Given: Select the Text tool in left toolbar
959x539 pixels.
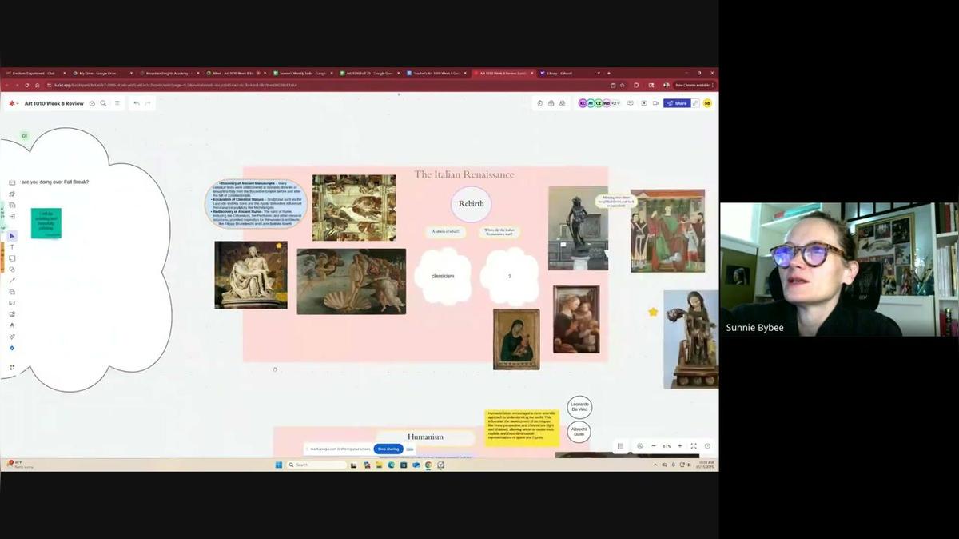Looking at the screenshot, I should [12, 247].
